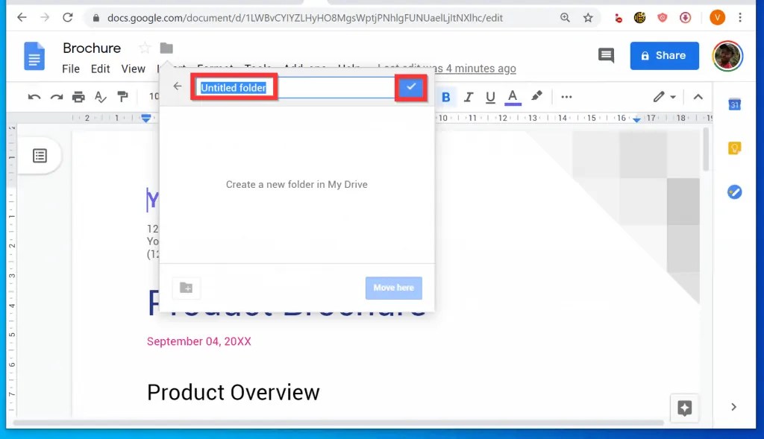The height and width of the screenshot is (439, 764).
Task: Toggle bold formatting
Action: click(x=445, y=97)
